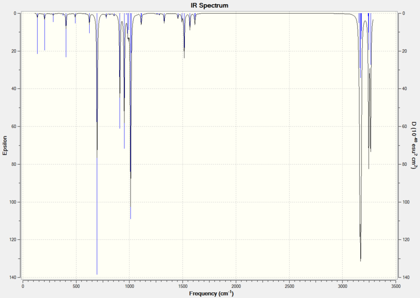Click the 80 label on Epsilon axis
420x298 pixels.
tap(14, 164)
